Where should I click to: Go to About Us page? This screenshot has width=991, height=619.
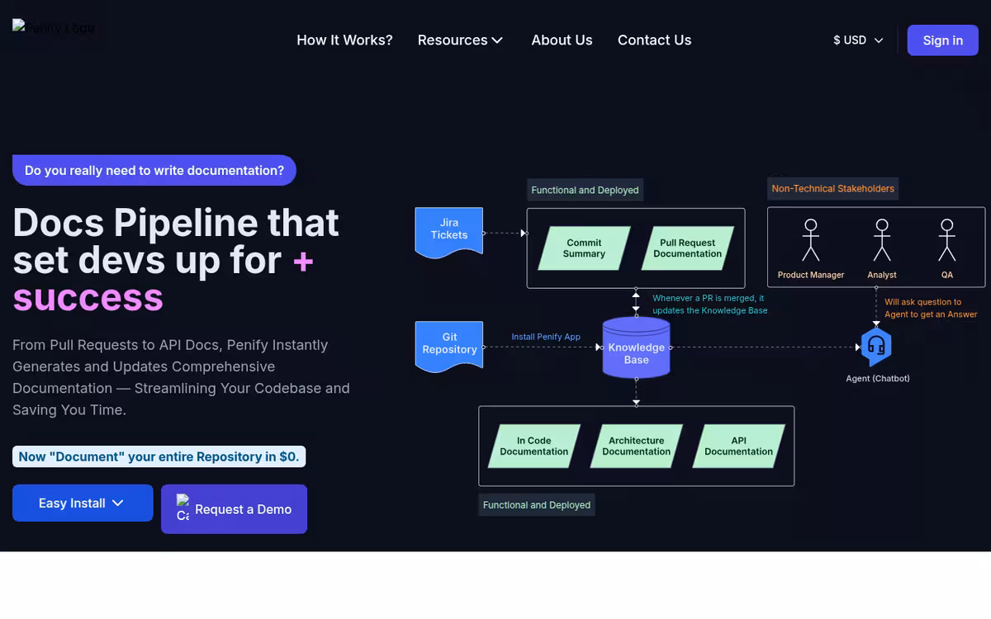point(562,40)
